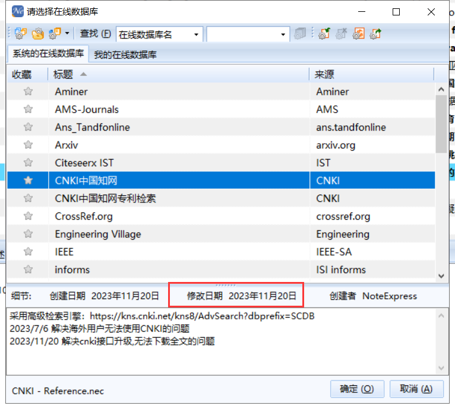Toggle favorite star for CrossRef.org
Image resolution: width=455 pixels, height=409 pixels.
[28, 216]
